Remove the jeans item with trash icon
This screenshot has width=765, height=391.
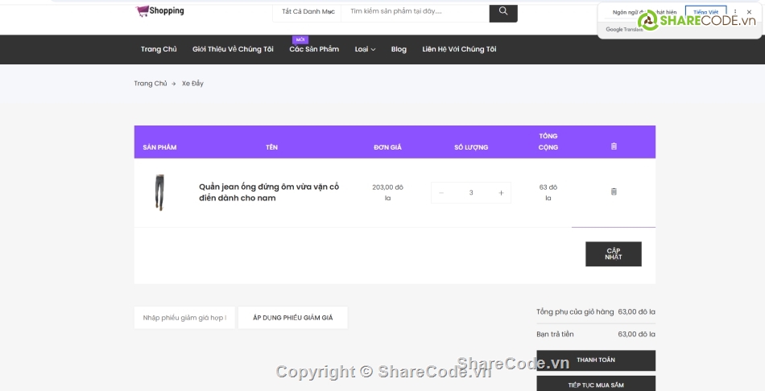614,191
